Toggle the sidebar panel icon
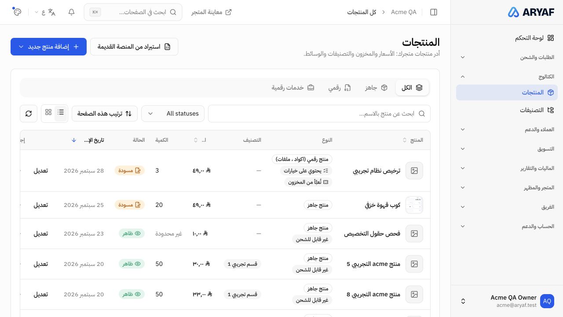 tap(434, 12)
